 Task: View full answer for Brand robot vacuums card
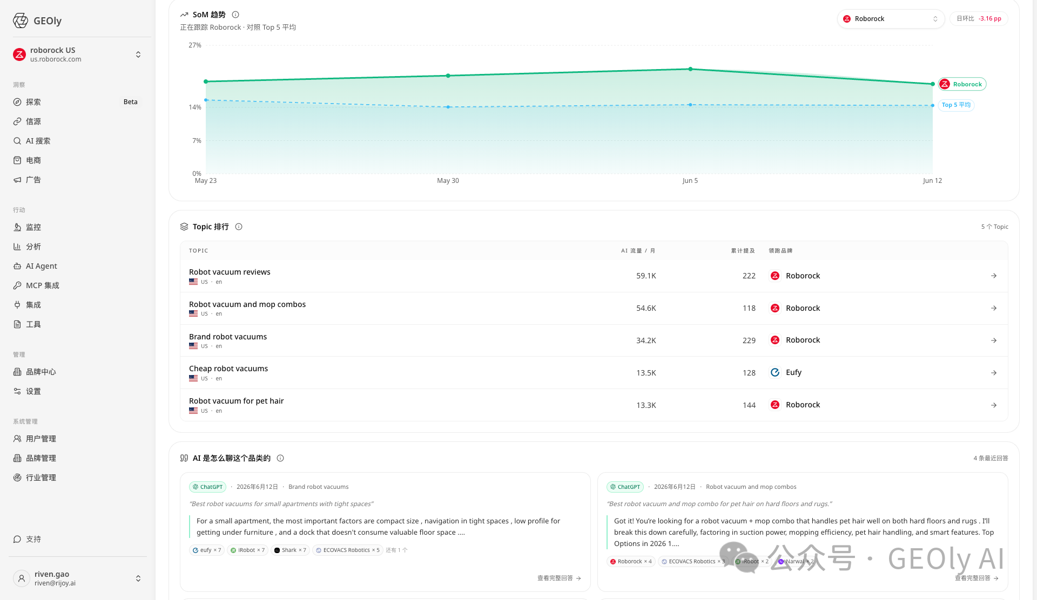point(559,578)
